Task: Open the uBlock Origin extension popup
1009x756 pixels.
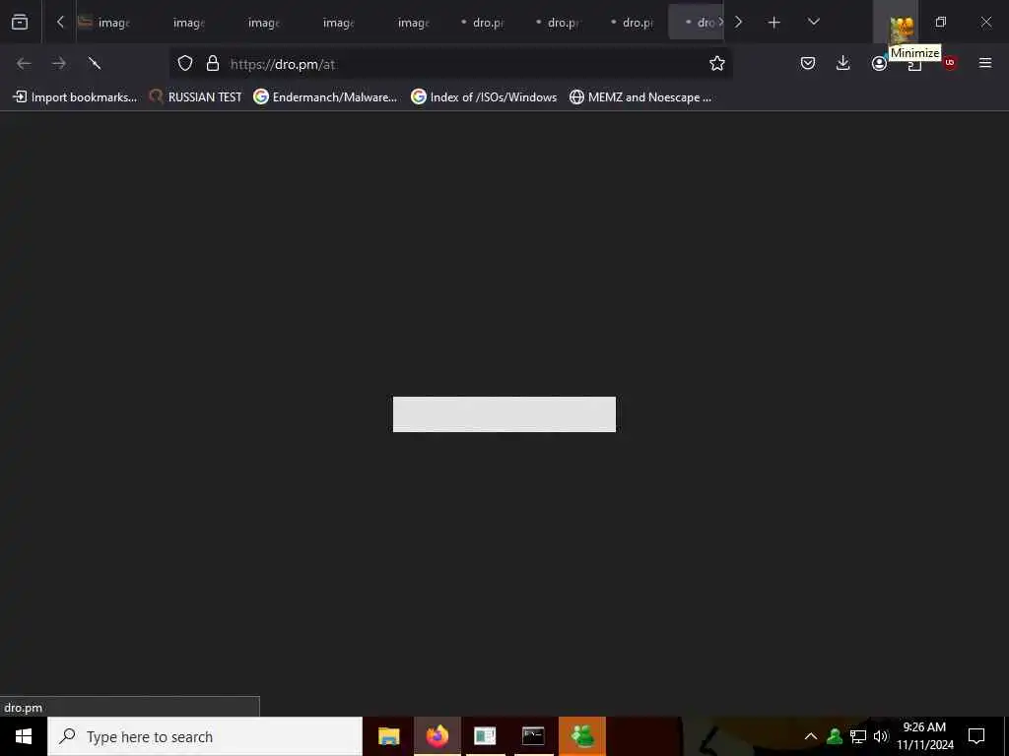Action: coord(949,63)
